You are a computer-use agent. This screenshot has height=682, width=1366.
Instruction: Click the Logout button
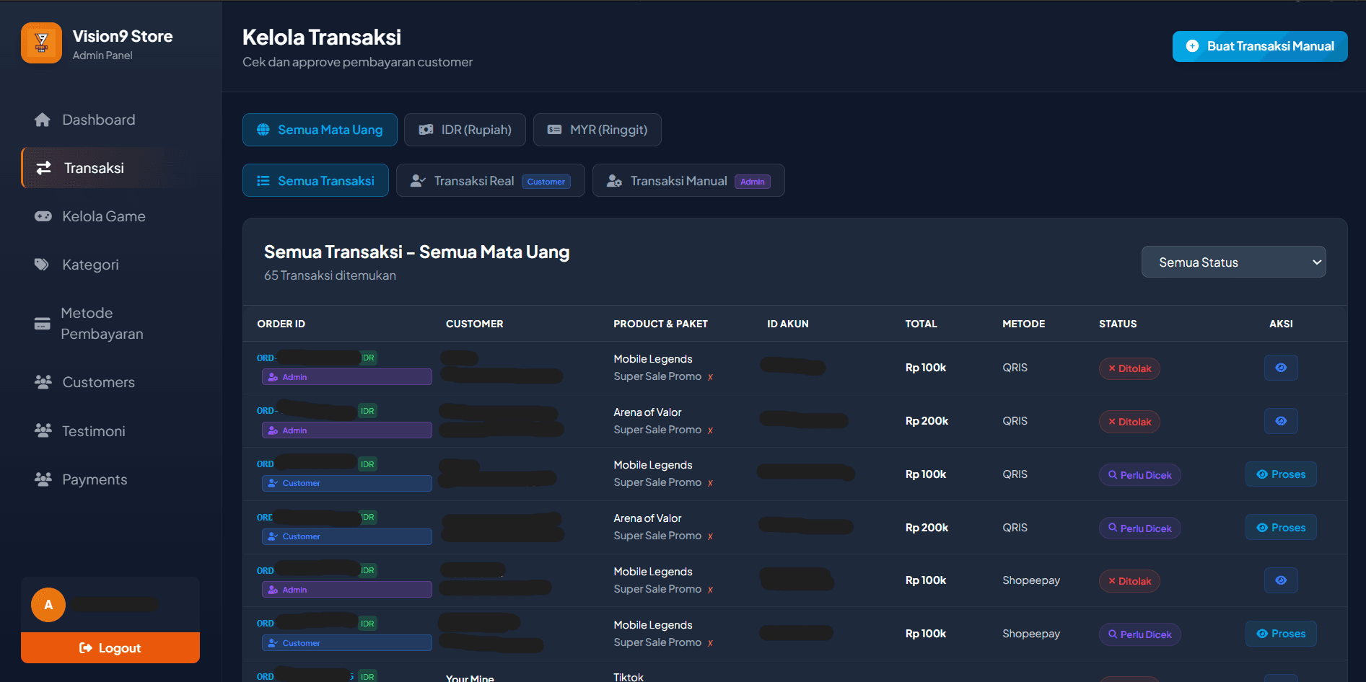pos(110,648)
